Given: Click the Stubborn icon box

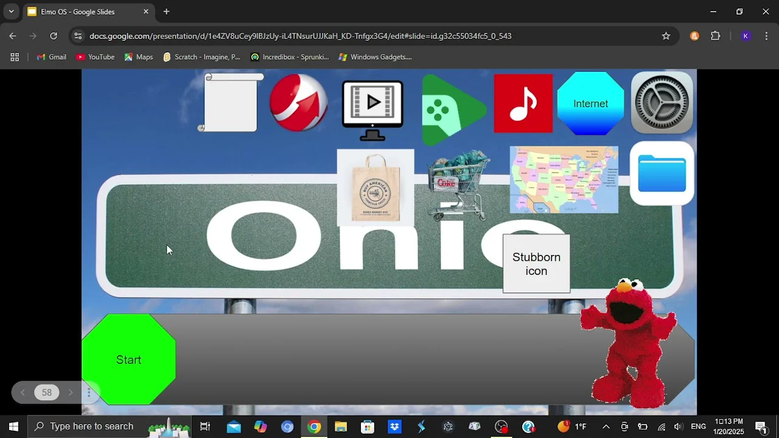Looking at the screenshot, I should (x=536, y=264).
